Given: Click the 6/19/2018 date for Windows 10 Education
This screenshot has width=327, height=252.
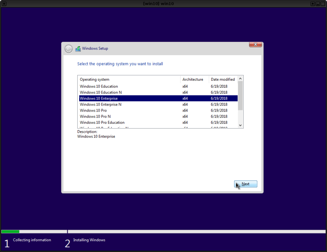Looking at the screenshot, I should (x=219, y=86).
